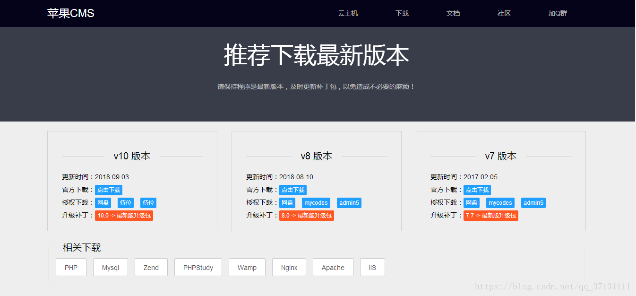Click the 10.0 -> 最新版升级包 patch
Screen dimensions: 636x296
(x=124, y=215)
